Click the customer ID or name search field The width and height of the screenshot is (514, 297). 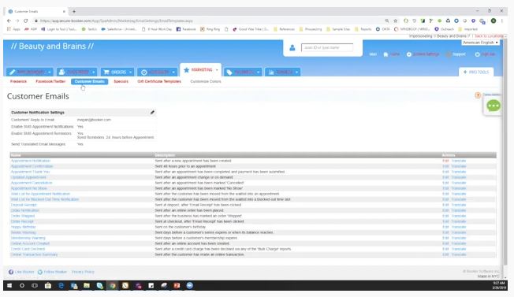click(x=327, y=48)
